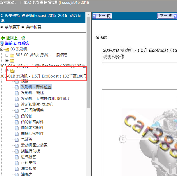This screenshot has height=176, width=177.
Task: Click the 当前:动力系统 label
Action: [17, 43]
